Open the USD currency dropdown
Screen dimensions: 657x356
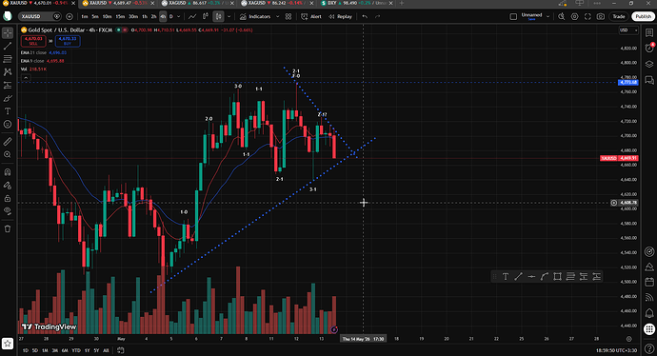tap(628, 30)
